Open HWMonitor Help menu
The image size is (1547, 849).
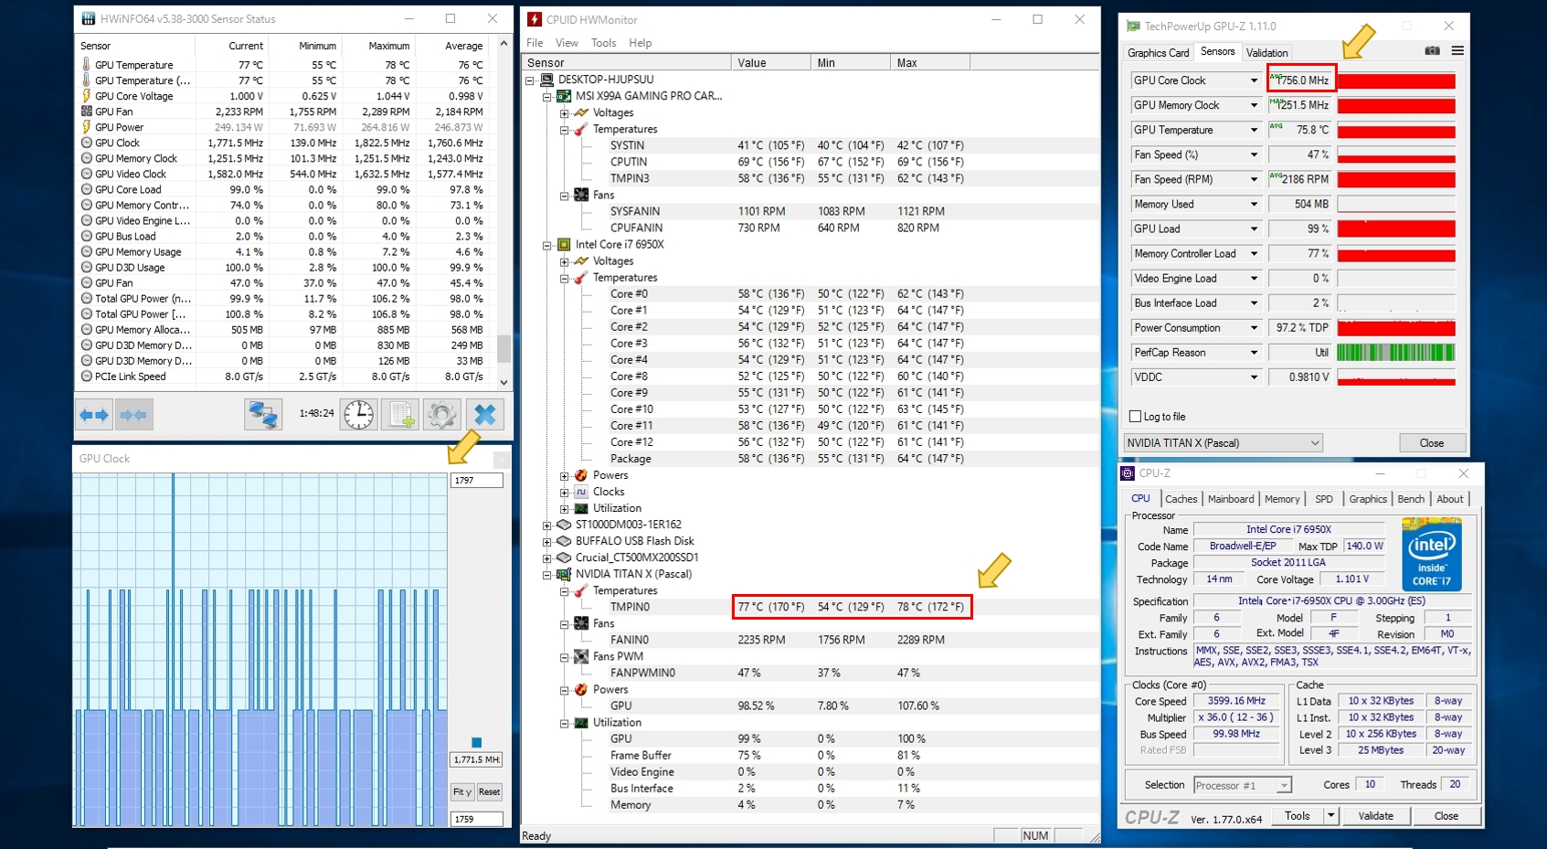click(x=640, y=43)
